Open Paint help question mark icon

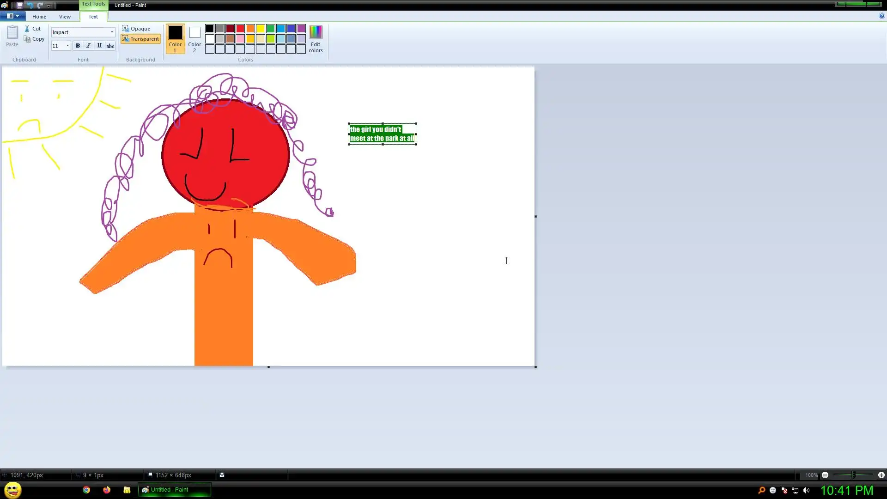(881, 16)
